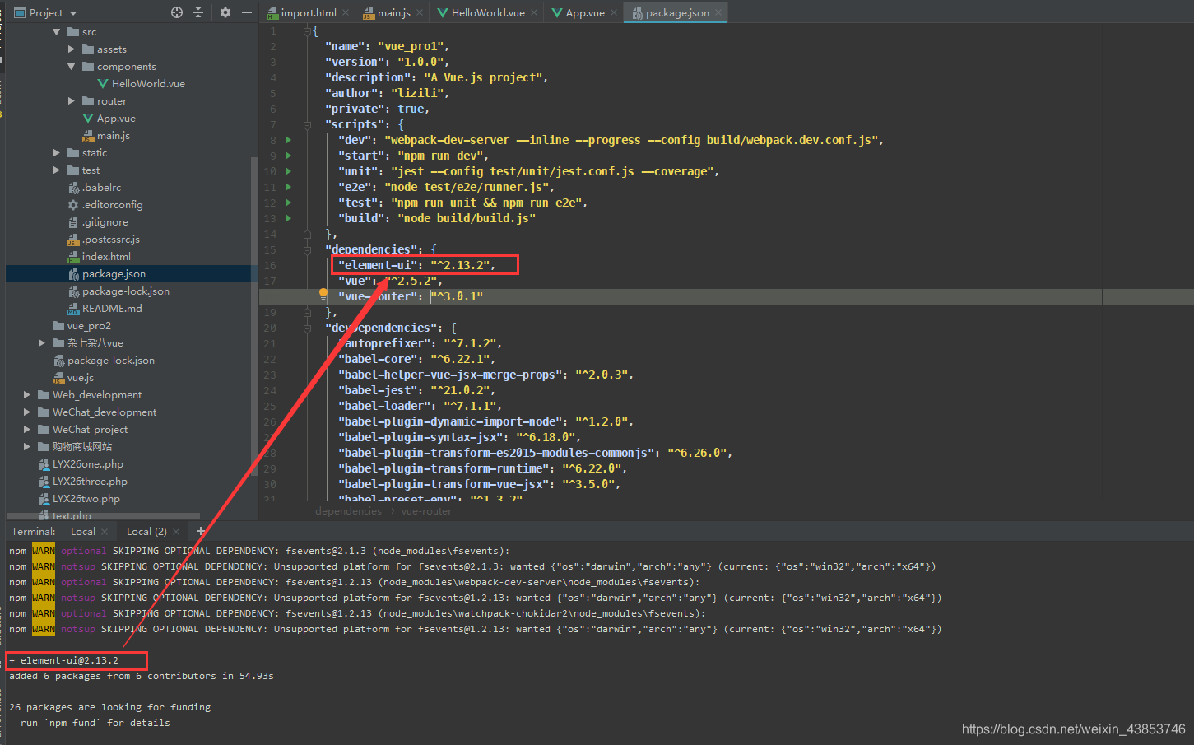1194x745 pixels.
Task: Open Project panel settings gear
Action: 225,12
